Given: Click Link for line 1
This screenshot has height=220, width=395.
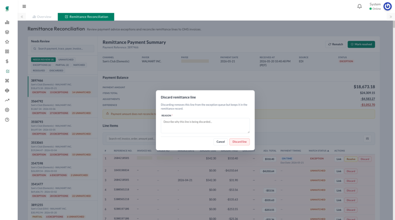Looking at the screenshot, I should pos(339,159).
